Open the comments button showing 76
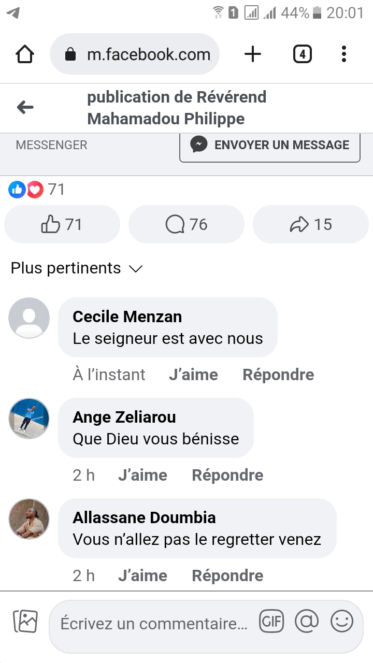Viewport: 373px width, 663px height. 187,224
